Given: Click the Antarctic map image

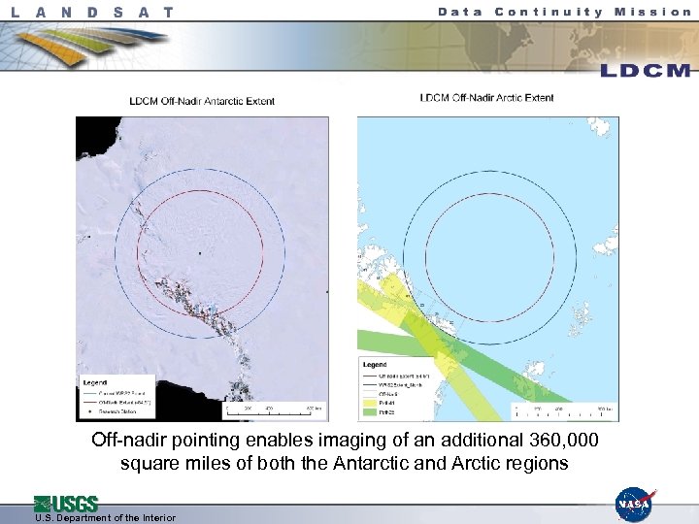Looking at the screenshot, I should tap(202, 269).
